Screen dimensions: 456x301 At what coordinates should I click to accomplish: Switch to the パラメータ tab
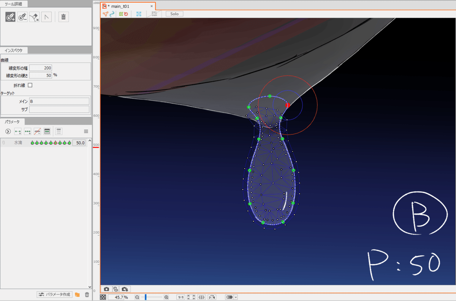tap(13, 122)
